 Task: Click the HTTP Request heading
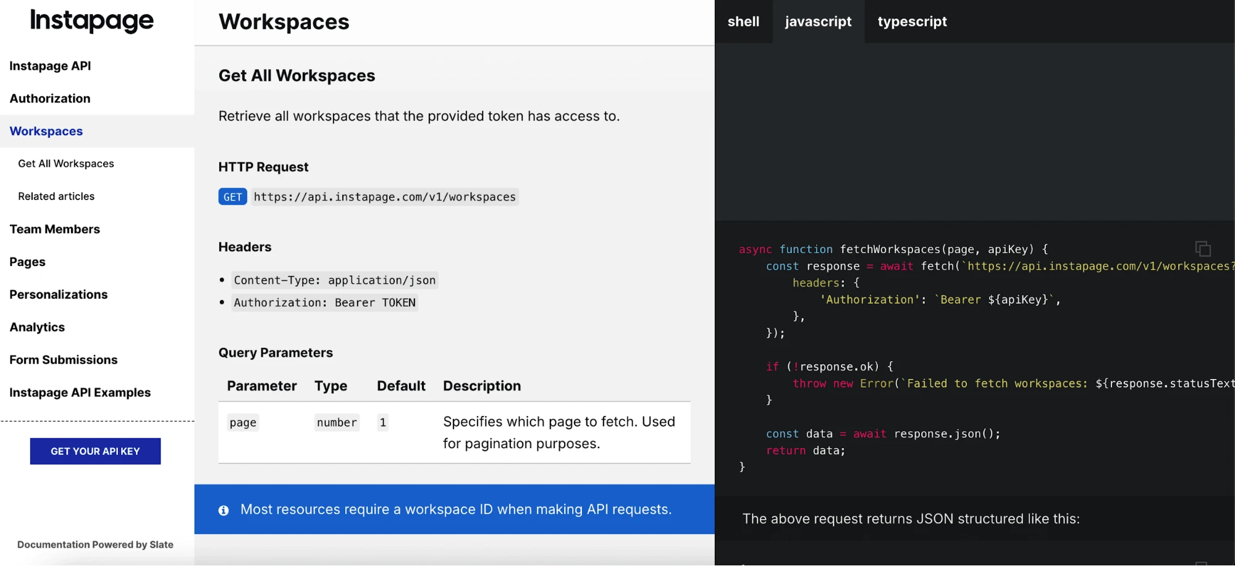tap(263, 167)
